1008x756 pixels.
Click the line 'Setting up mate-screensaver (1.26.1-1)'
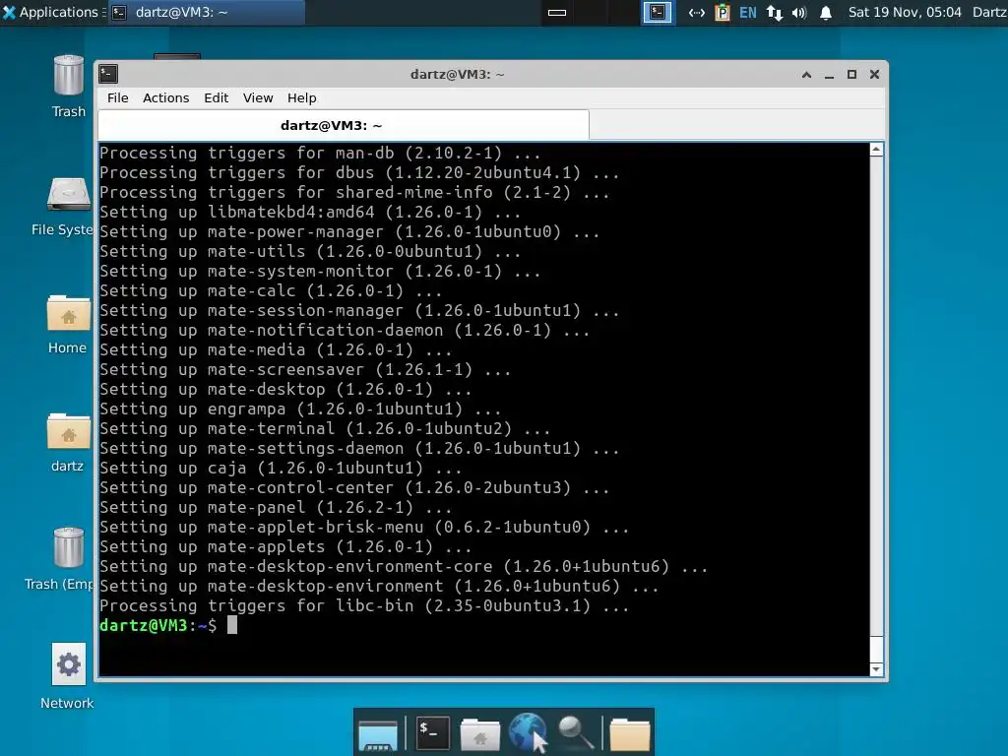305,369
